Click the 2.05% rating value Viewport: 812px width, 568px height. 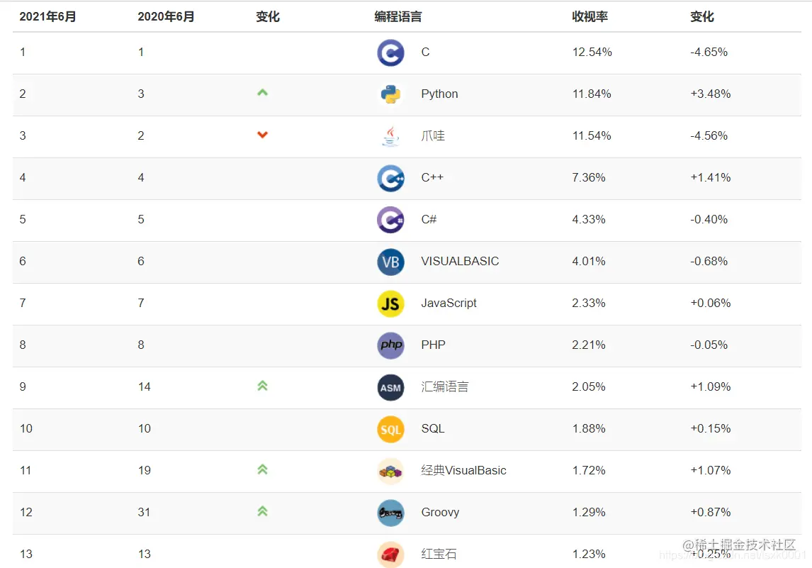pos(588,387)
